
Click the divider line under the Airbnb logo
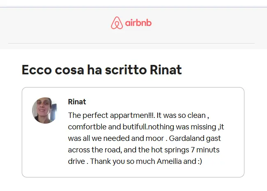(131, 43)
